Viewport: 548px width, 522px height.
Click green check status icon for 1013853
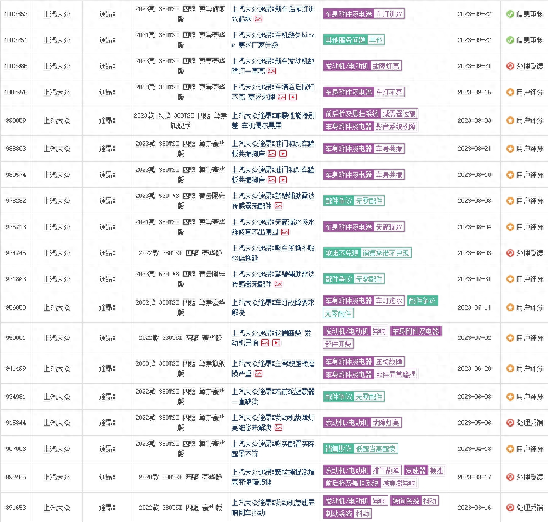coord(510,14)
